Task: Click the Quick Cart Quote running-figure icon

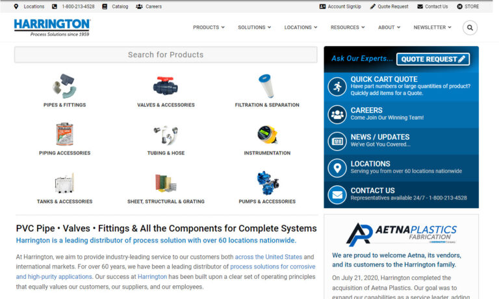Action: coord(337,86)
